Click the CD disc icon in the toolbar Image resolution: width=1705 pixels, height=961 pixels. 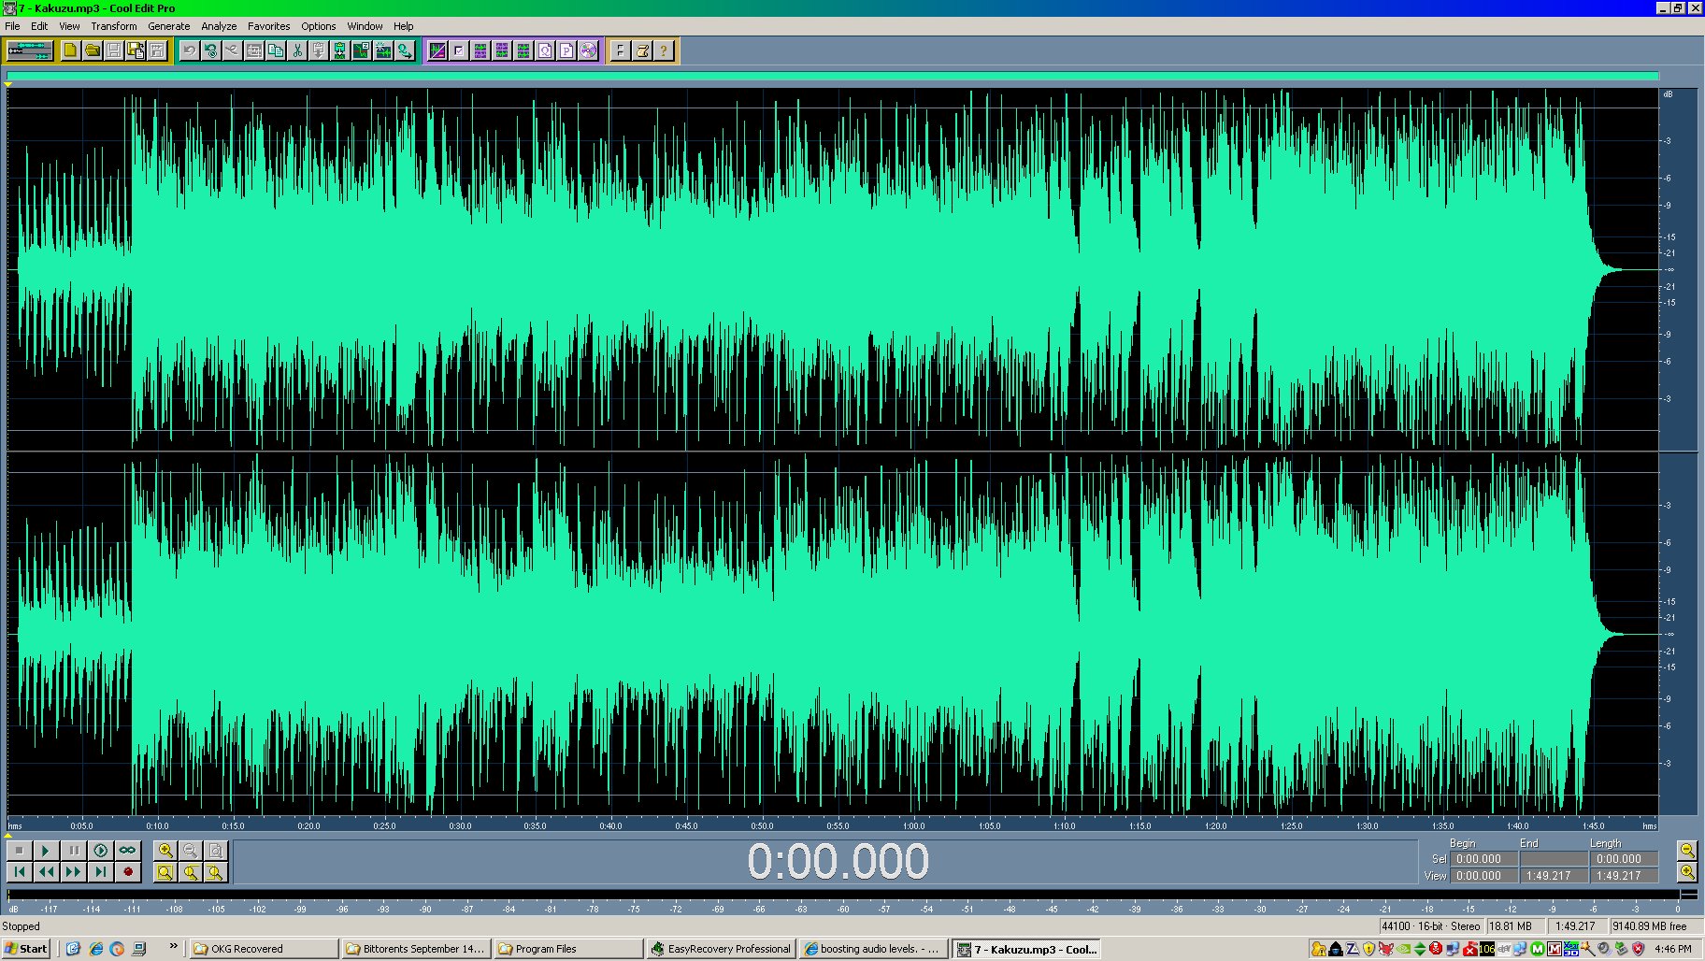tap(588, 50)
